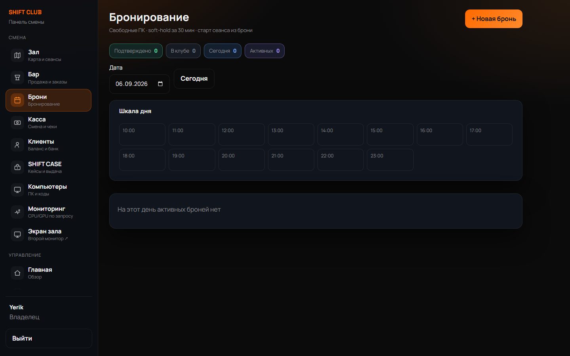The width and height of the screenshot is (570, 356).
Task: Choose the 13:00 slot on the timeline
Action: [291, 134]
